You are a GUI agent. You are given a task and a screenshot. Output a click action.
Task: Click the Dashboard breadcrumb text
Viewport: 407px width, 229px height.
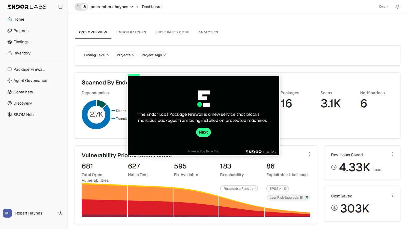coord(152,7)
